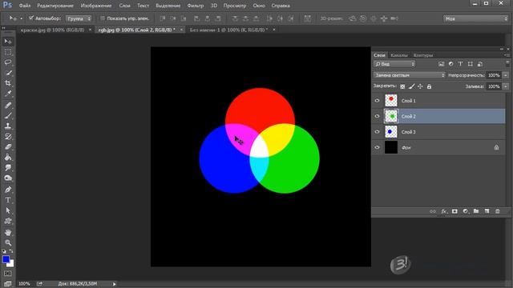Open the Файл menu
Screen dimensions: 513x288
point(25,6)
